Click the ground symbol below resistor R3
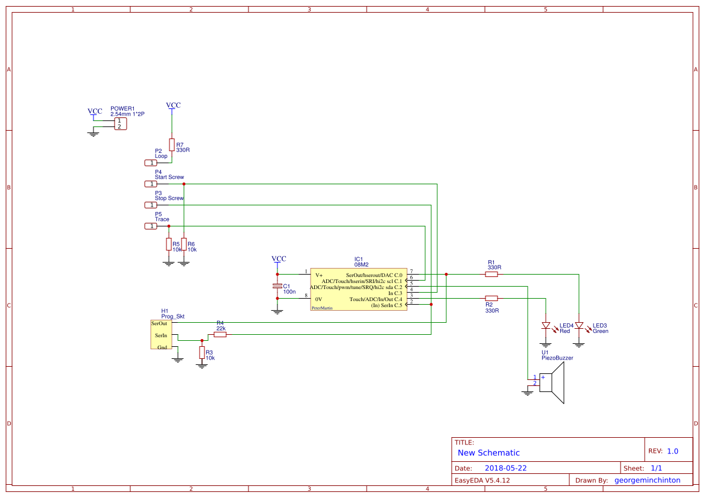The image size is (705, 498). pos(202,366)
